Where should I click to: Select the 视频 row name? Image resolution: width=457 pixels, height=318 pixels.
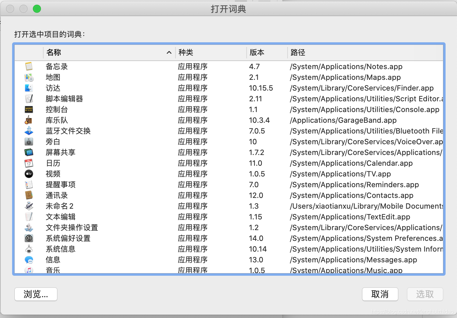[x=53, y=174]
